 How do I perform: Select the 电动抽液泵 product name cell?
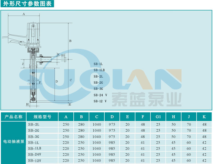coord(12,142)
